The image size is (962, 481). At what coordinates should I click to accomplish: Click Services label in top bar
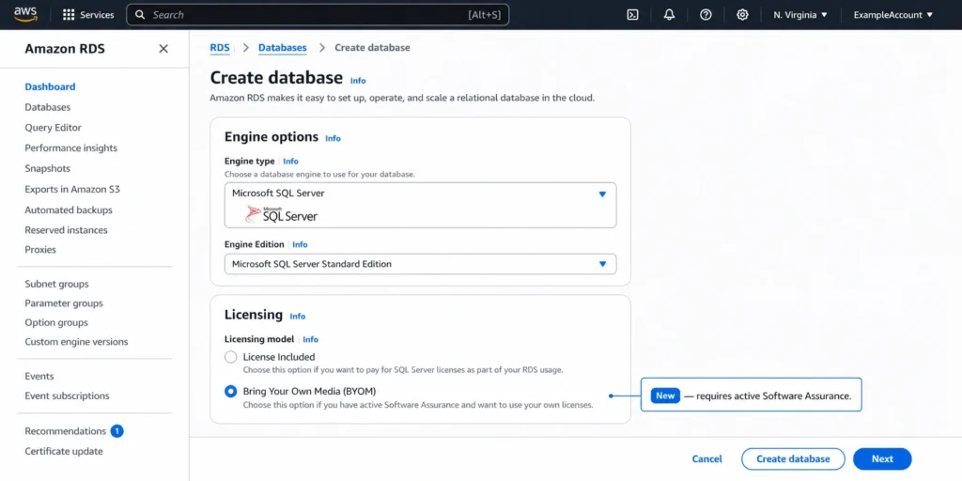click(x=97, y=15)
